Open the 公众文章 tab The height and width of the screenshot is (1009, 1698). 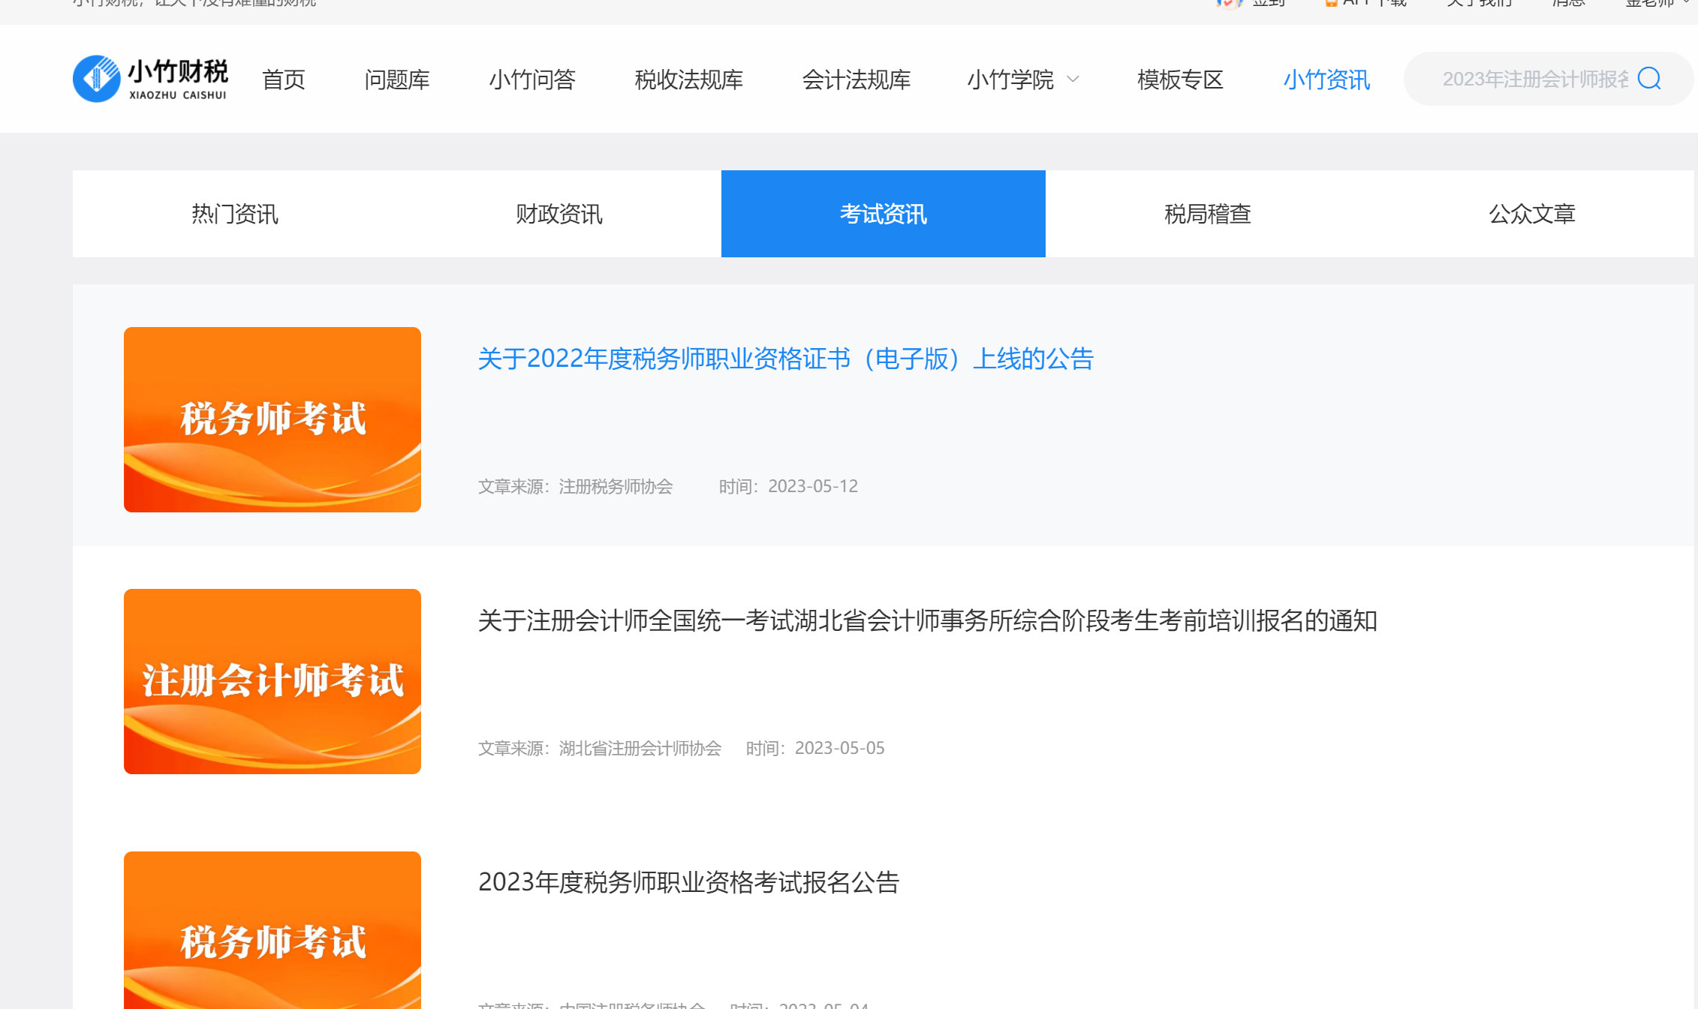(x=1531, y=214)
